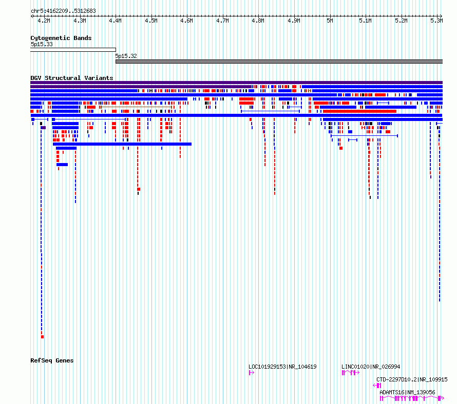Viewport: 457px width, 404px height.
Task: Click the chr5:4162209..5312683 coordinate label
Action: [x=63, y=11]
